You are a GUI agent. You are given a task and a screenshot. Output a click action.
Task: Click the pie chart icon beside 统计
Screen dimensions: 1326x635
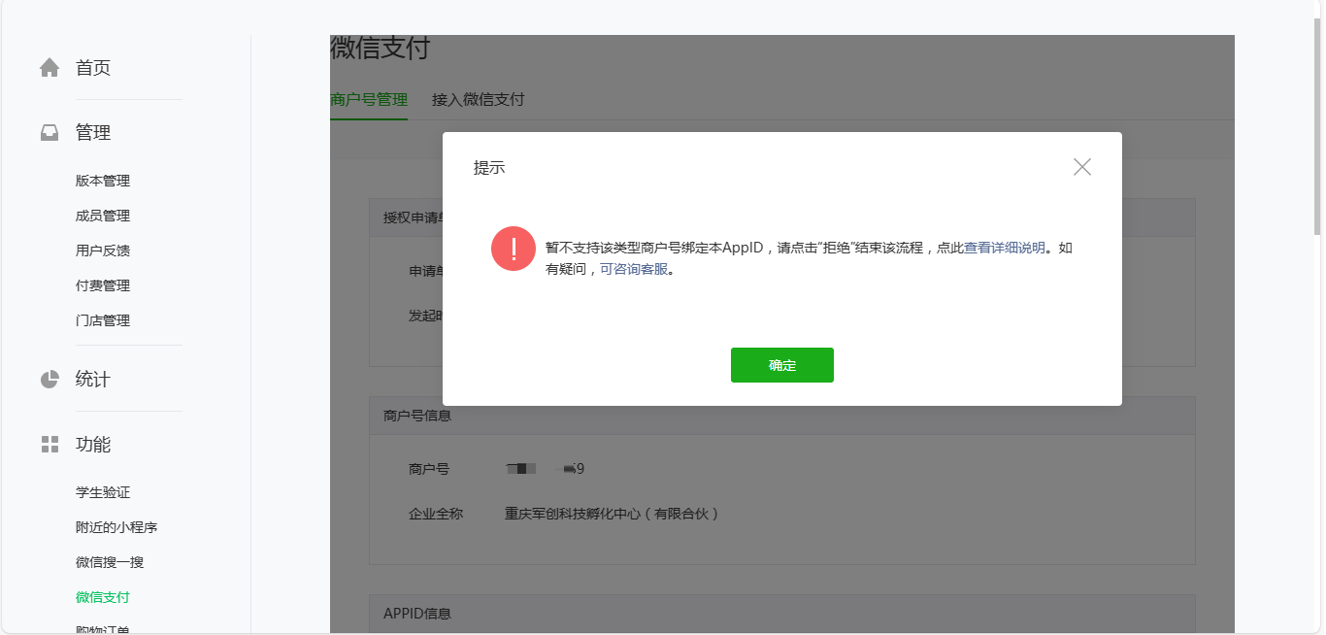pyautogui.click(x=50, y=380)
